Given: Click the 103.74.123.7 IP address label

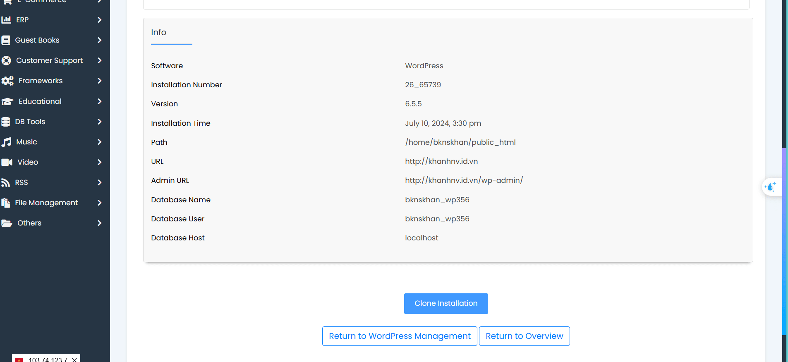Looking at the screenshot, I should [x=48, y=360].
